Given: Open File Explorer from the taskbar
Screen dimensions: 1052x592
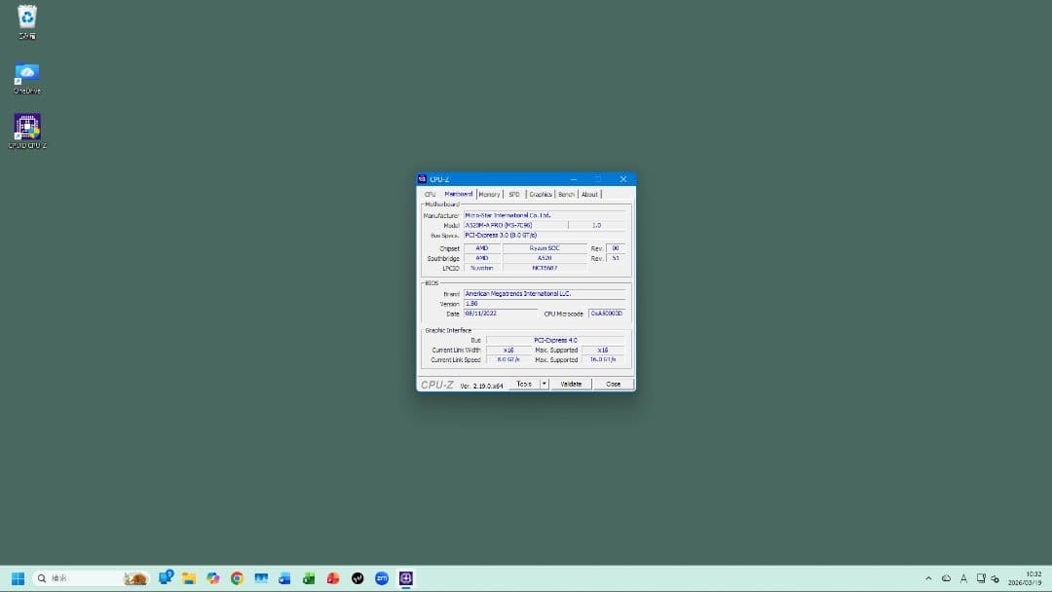Looking at the screenshot, I should [x=189, y=578].
